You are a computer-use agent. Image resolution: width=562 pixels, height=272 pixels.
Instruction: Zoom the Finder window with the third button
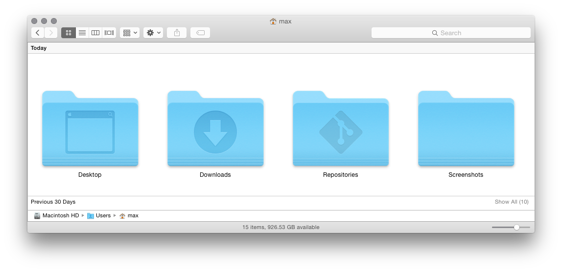pyautogui.click(x=54, y=21)
